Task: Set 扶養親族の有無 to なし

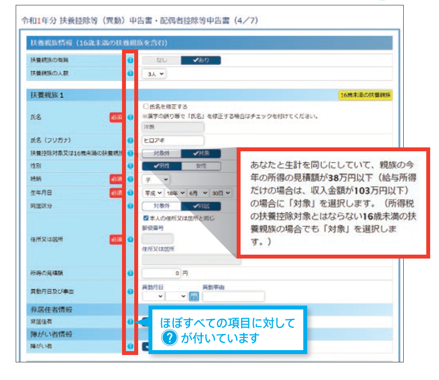Action: [161, 60]
